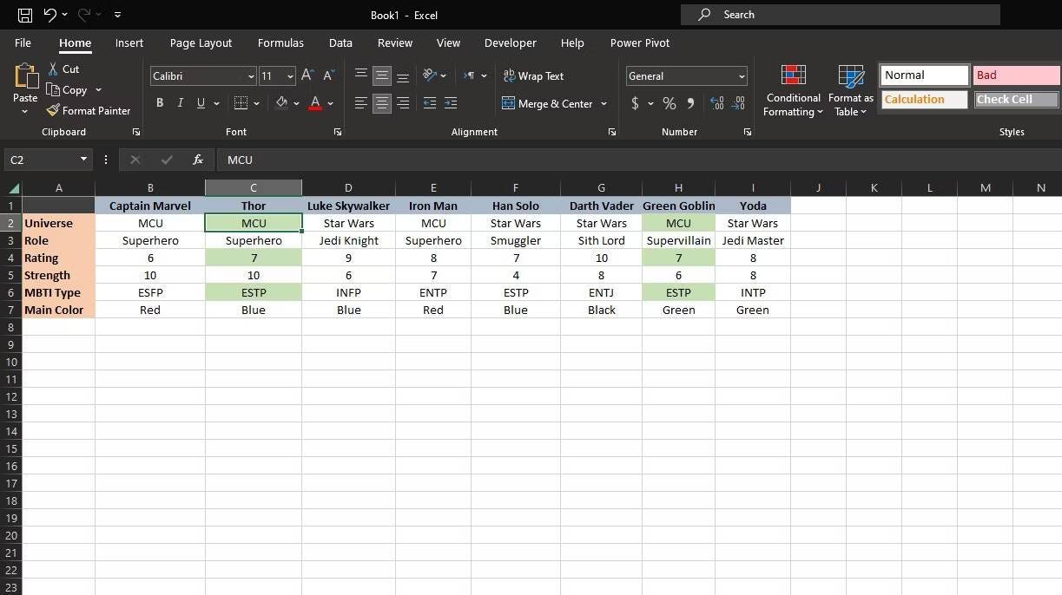The image size is (1062, 595).
Task: Toggle the Comma Style number format
Action: [690, 102]
